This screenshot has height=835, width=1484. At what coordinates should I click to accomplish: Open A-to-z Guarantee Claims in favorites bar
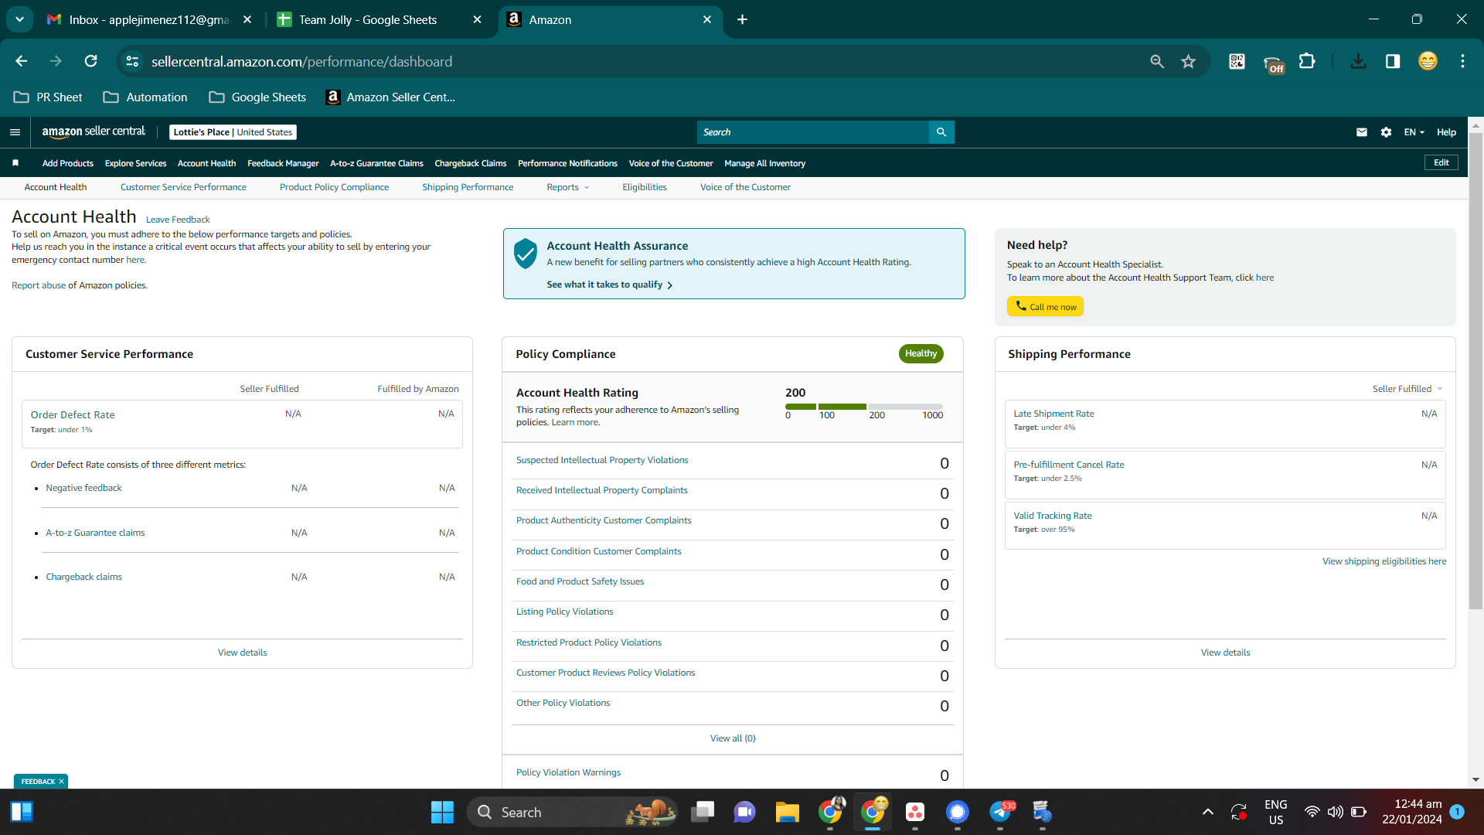(376, 163)
